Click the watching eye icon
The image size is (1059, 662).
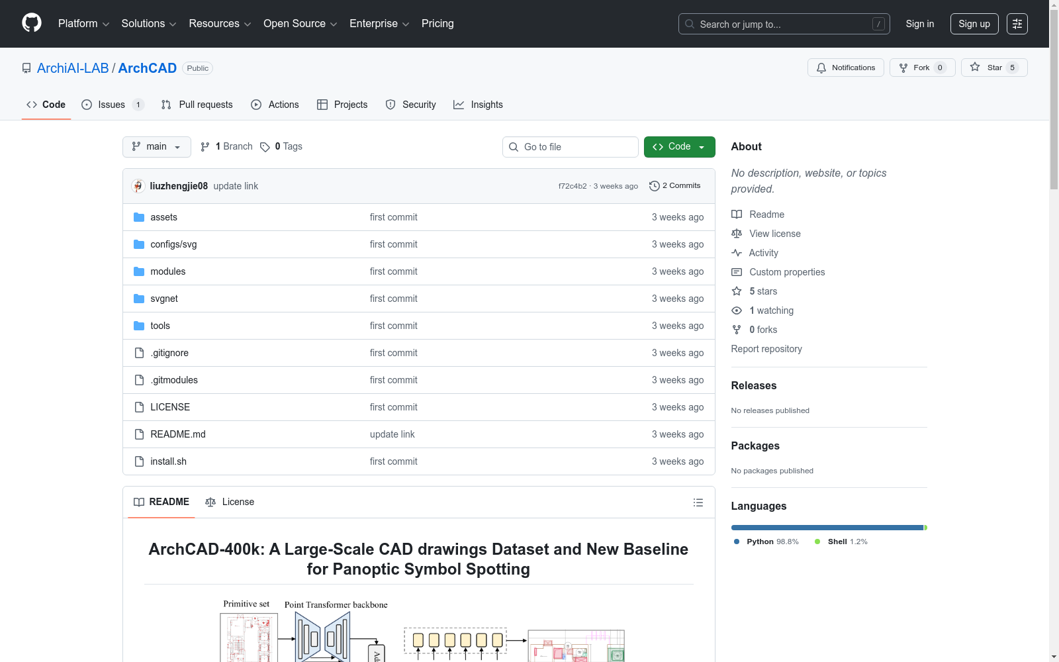[737, 310]
